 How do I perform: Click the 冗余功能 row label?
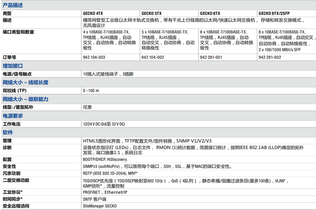pyautogui.click(x=11, y=173)
